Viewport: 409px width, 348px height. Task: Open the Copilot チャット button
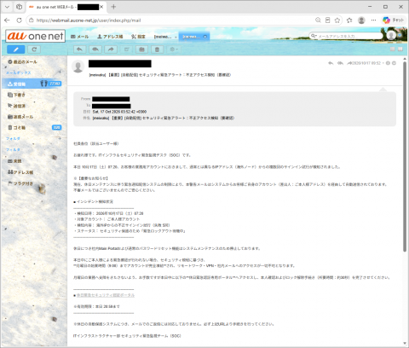pyautogui.click(x=393, y=20)
